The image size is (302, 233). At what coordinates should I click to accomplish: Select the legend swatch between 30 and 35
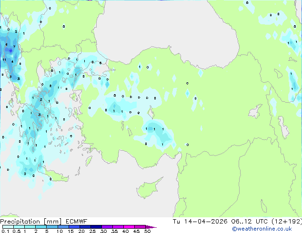click(x=107, y=227)
